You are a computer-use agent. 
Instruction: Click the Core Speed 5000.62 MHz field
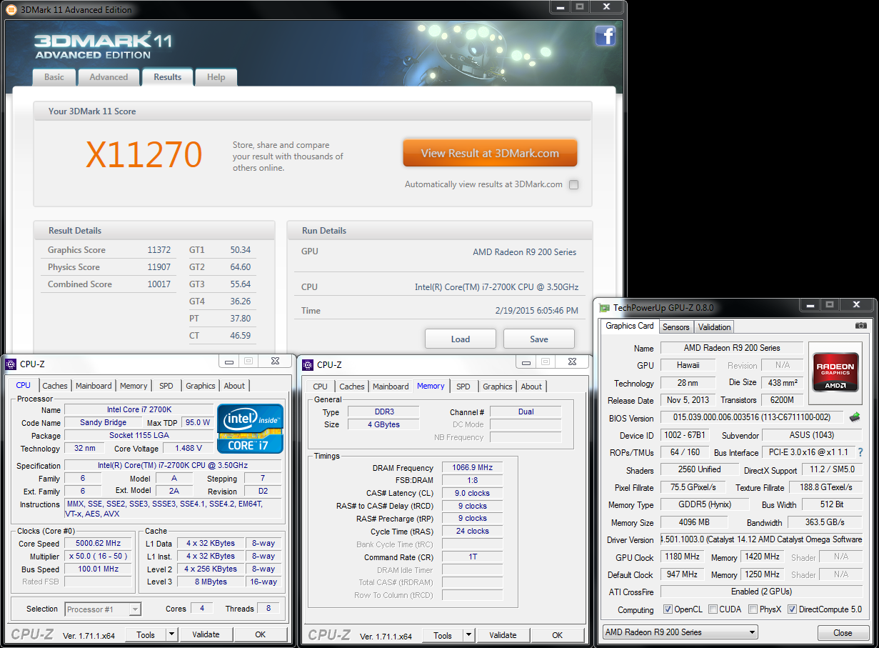pos(98,544)
